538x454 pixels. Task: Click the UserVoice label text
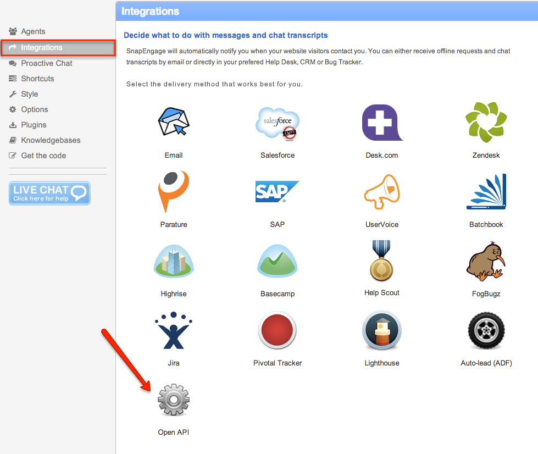(x=382, y=224)
